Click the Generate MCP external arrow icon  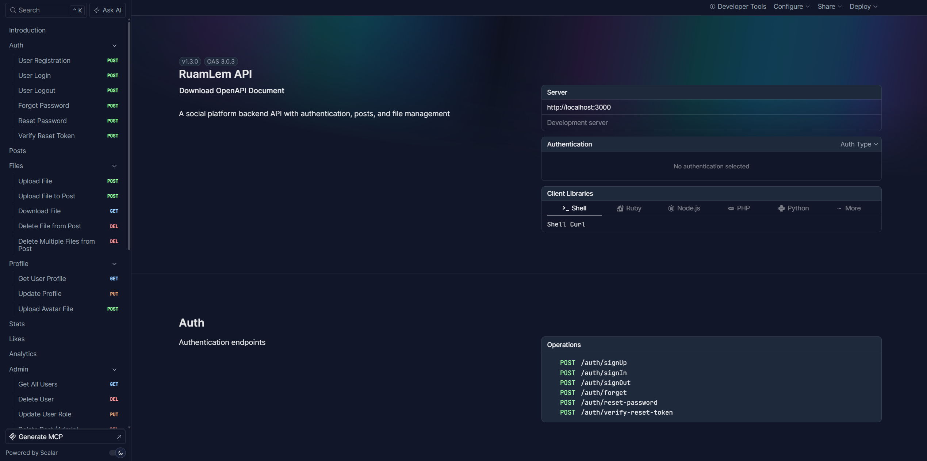click(119, 437)
